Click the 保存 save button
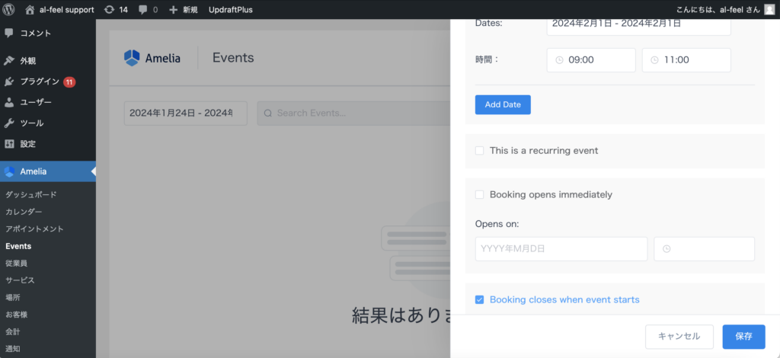 [743, 336]
